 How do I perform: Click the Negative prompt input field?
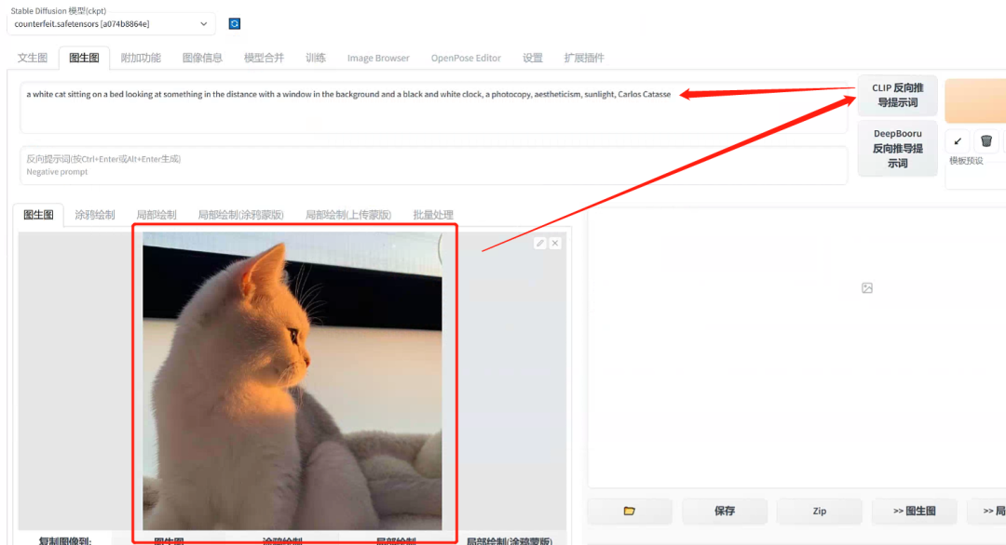click(434, 166)
